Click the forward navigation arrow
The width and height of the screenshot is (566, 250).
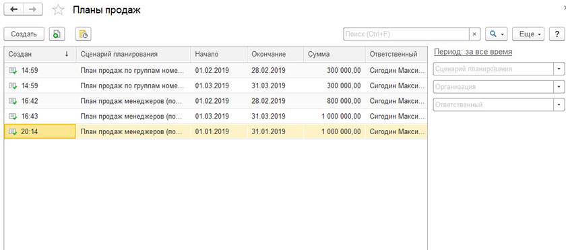(x=33, y=9)
